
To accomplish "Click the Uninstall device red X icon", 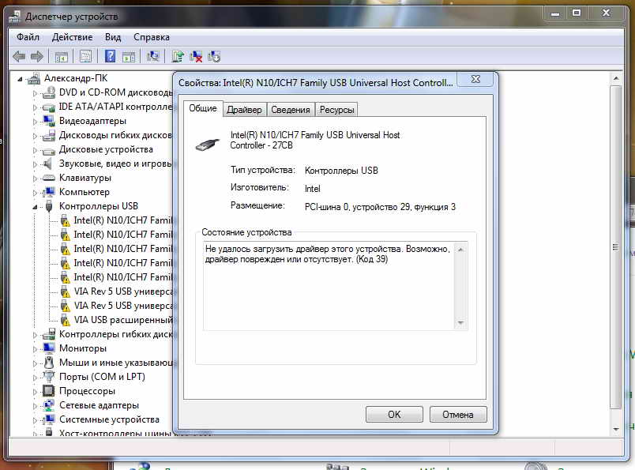I will click(196, 56).
